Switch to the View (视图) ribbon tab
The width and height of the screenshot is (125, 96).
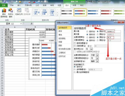click(x=59, y=5)
